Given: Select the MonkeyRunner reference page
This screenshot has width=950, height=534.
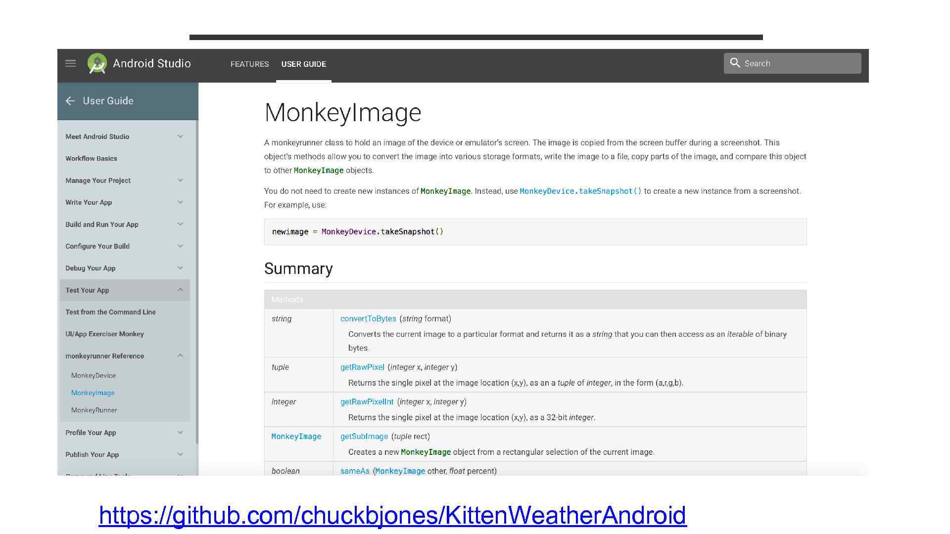Looking at the screenshot, I should point(94,410).
